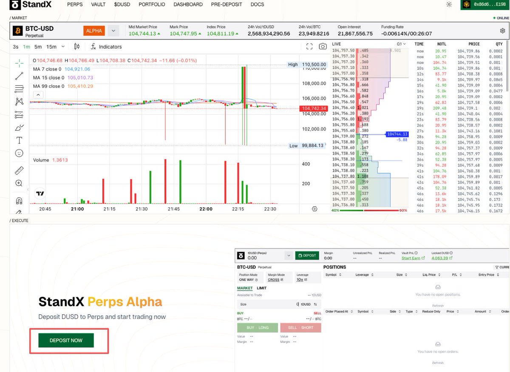This screenshot has width=510, height=372.
Task: Activate the ruler measure tool
Action: tap(19, 171)
